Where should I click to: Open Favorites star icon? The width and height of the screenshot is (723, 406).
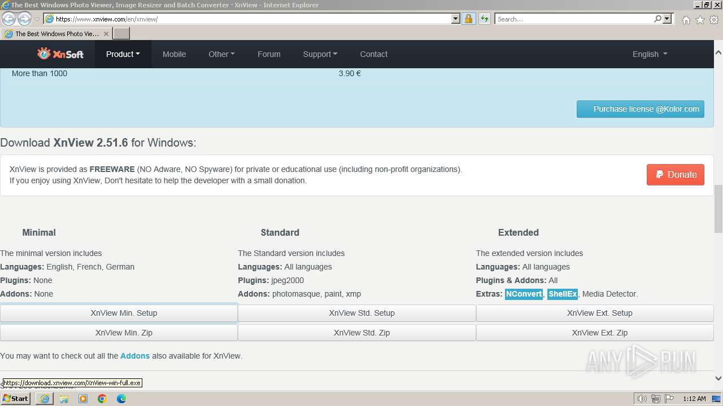point(700,20)
